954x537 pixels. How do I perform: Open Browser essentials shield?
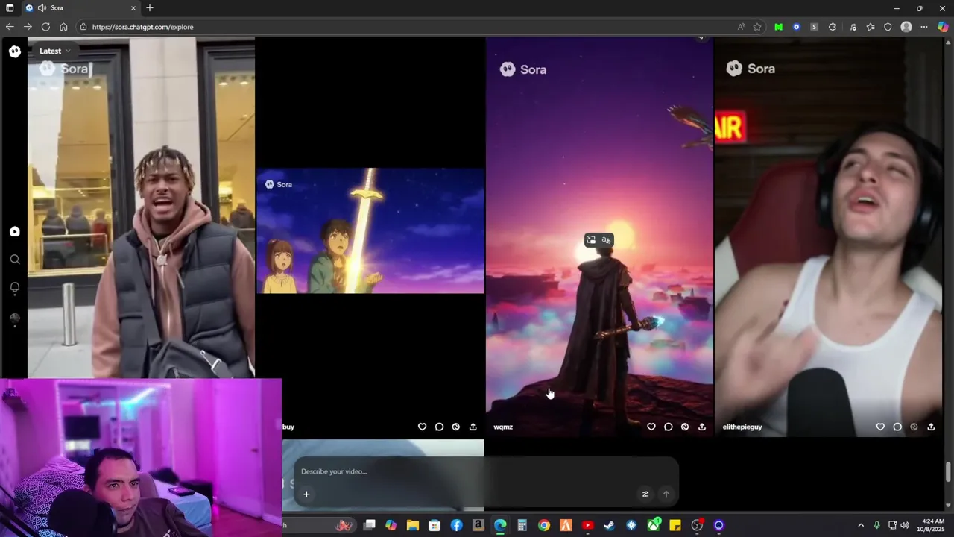coord(888,27)
